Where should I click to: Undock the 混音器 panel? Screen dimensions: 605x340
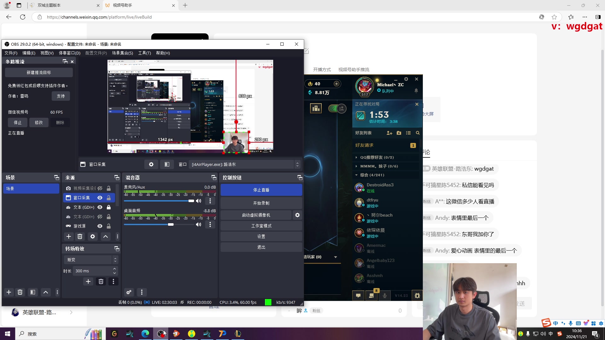pyautogui.click(x=214, y=178)
